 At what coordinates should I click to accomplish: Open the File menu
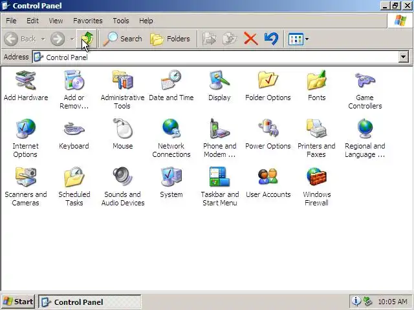(11, 21)
